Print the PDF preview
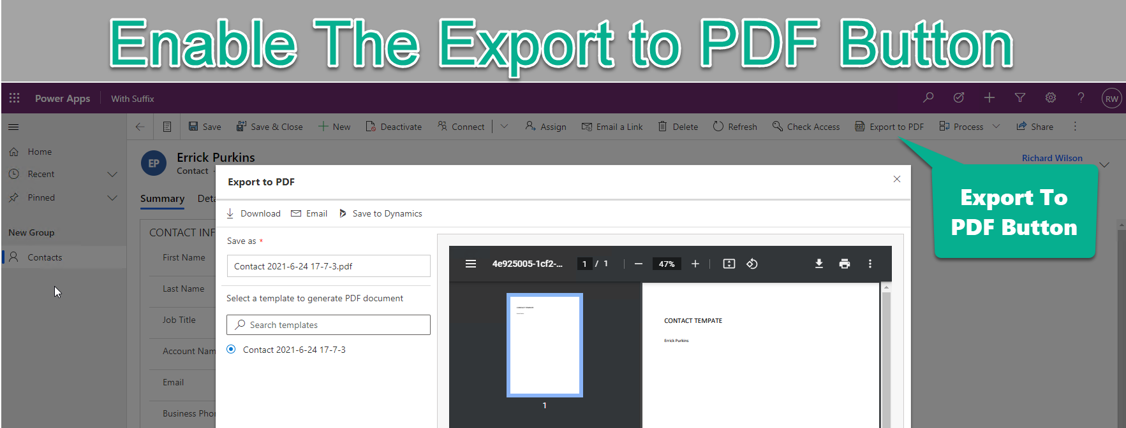Image resolution: width=1126 pixels, height=428 pixels. click(x=845, y=264)
